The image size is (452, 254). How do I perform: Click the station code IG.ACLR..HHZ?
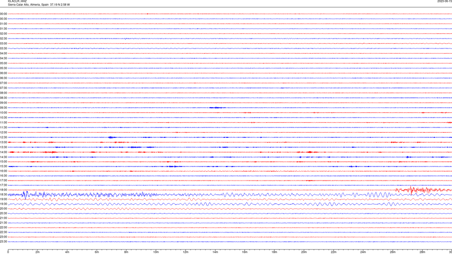pyautogui.click(x=17, y=1)
